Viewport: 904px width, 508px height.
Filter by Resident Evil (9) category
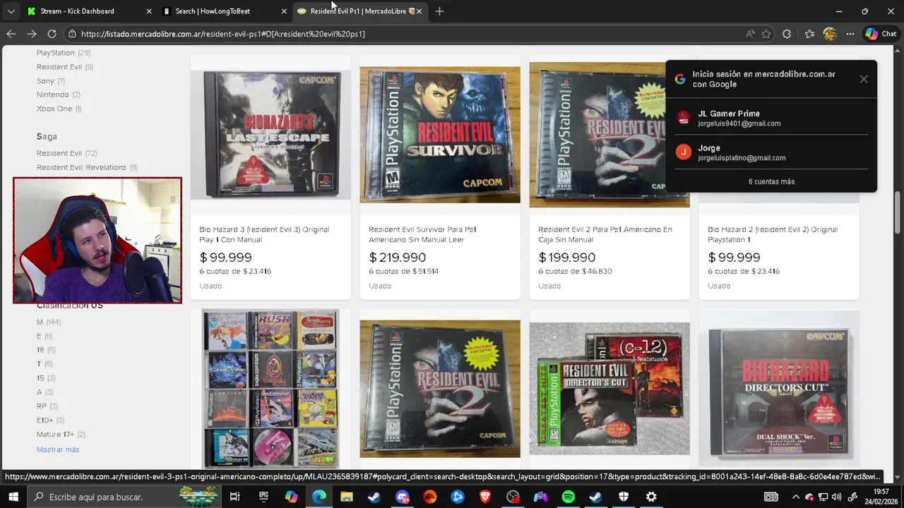click(65, 67)
